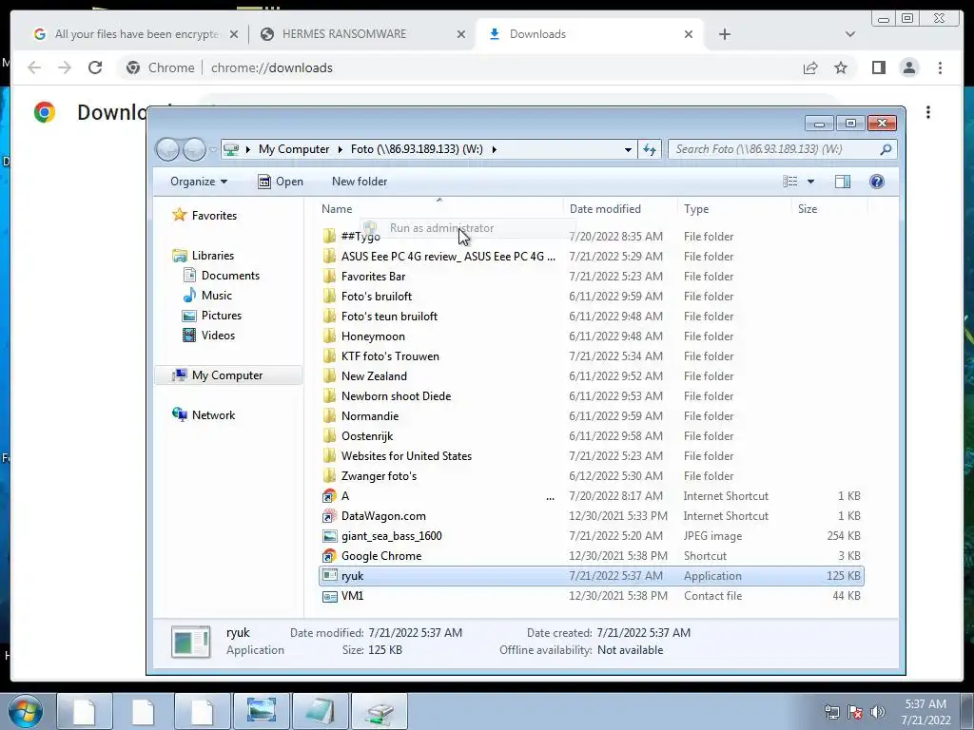Click the Chrome address bar URL
Screen dimensions: 974x730
[x=271, y=67]
